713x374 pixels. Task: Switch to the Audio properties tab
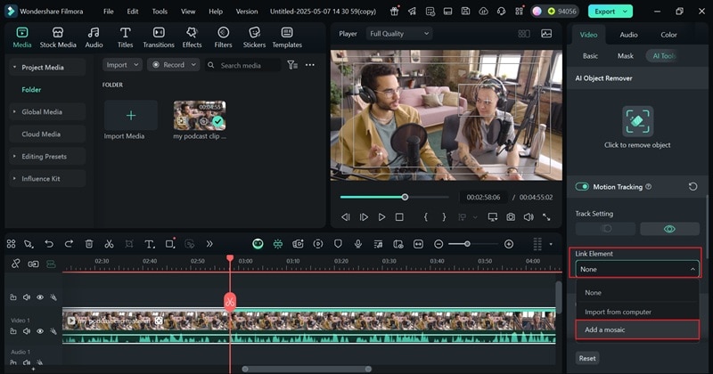click(x=628, y=35)
